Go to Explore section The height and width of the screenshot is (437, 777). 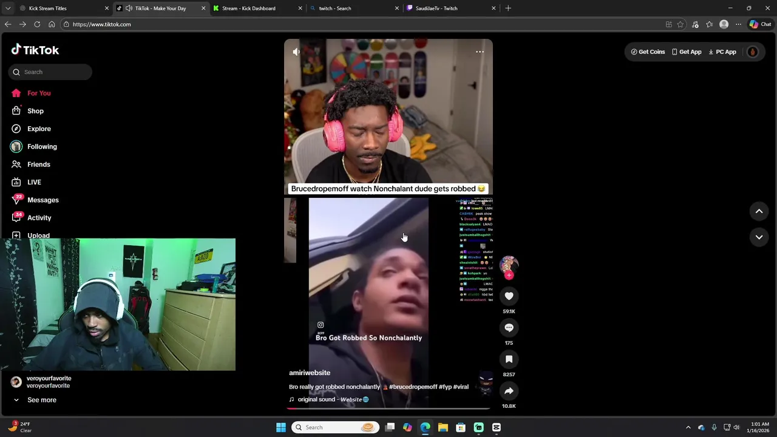click(x=30, y=129)
